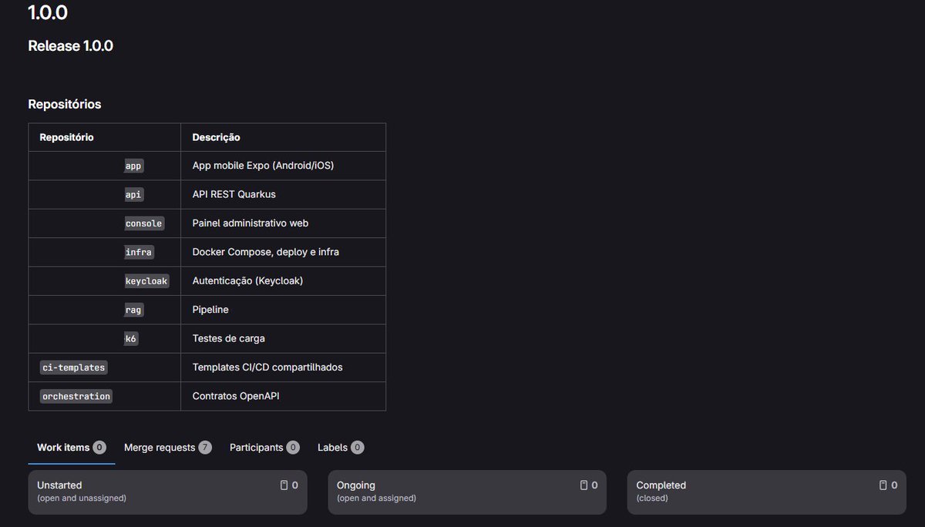Click the 'keycloak' repository code label
This screenshot has height=527, width=925.
point(146,281)
